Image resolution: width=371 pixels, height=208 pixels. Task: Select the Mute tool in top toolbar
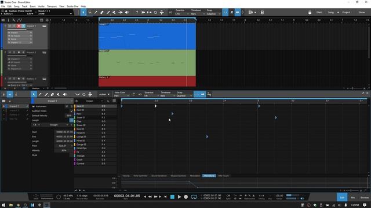click(114, 12)
